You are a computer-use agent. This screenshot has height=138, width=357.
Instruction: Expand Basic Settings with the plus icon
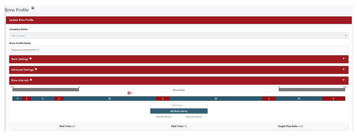(343, 59)
